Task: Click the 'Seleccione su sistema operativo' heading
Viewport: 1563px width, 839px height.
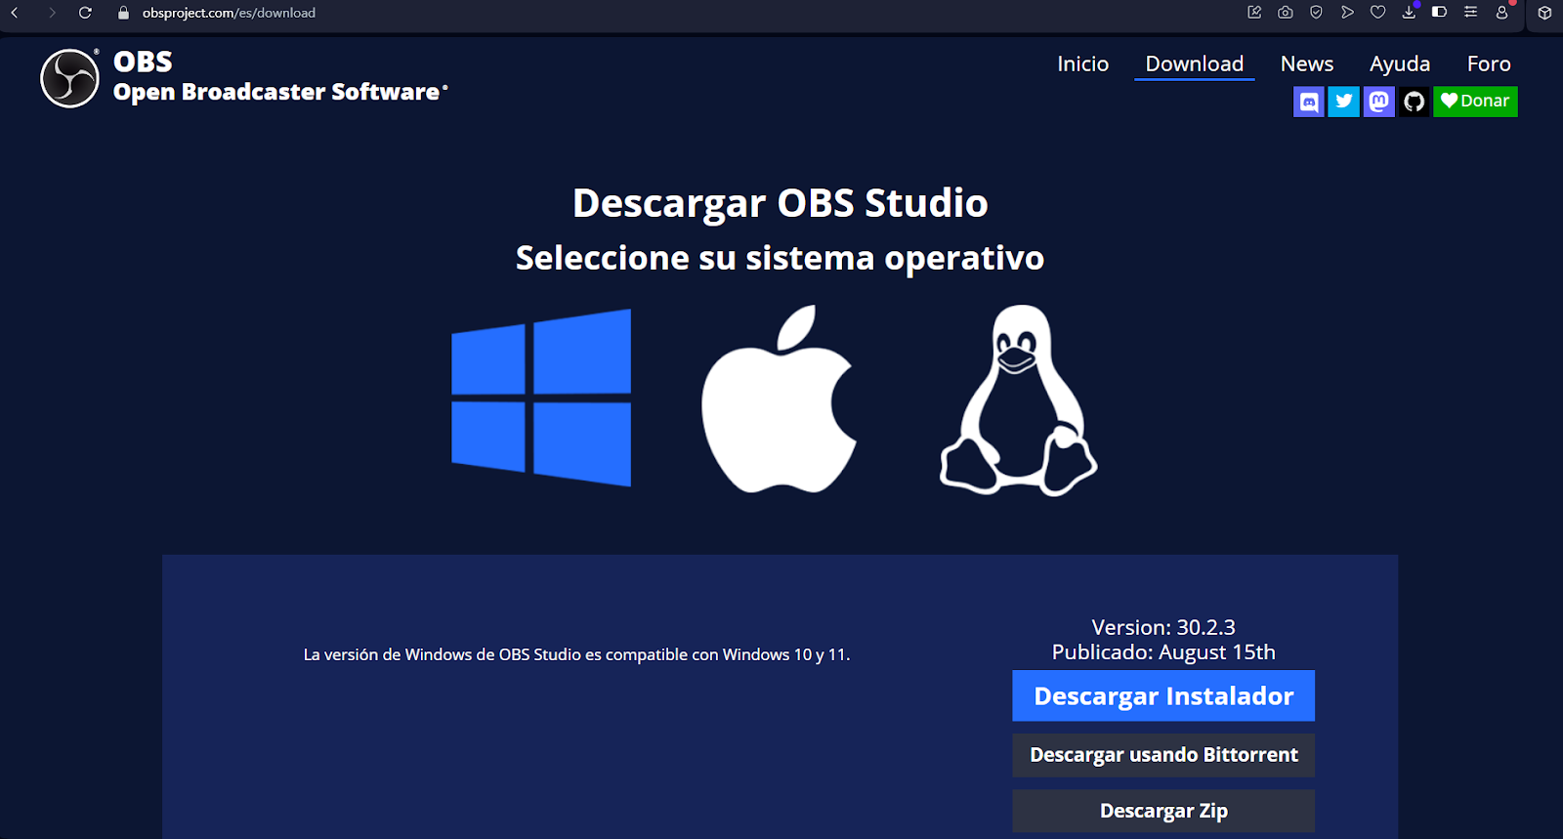Action: [780, 258]
